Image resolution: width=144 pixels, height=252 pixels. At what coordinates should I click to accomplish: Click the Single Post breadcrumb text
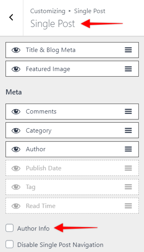pos(90,11)
